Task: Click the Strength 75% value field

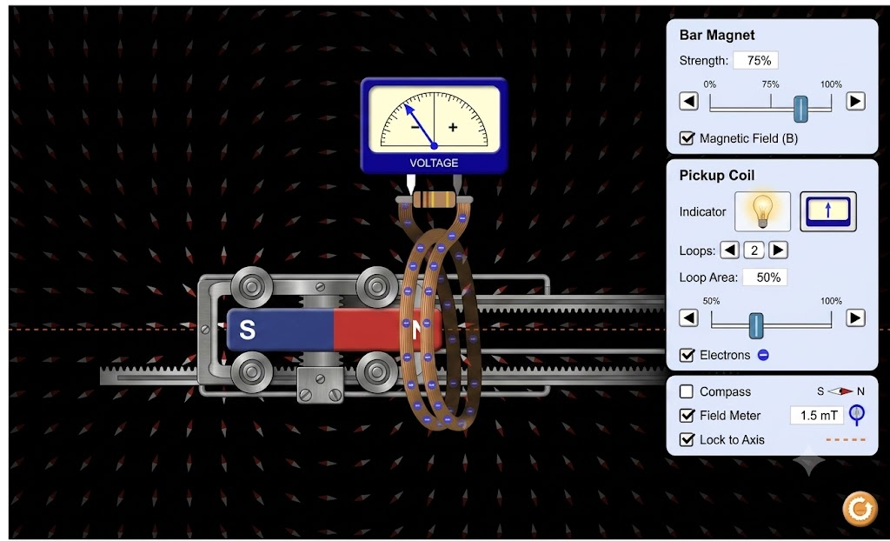Action: point(755,60)
